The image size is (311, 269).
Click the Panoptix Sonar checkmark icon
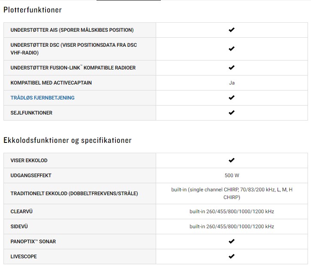232,242
